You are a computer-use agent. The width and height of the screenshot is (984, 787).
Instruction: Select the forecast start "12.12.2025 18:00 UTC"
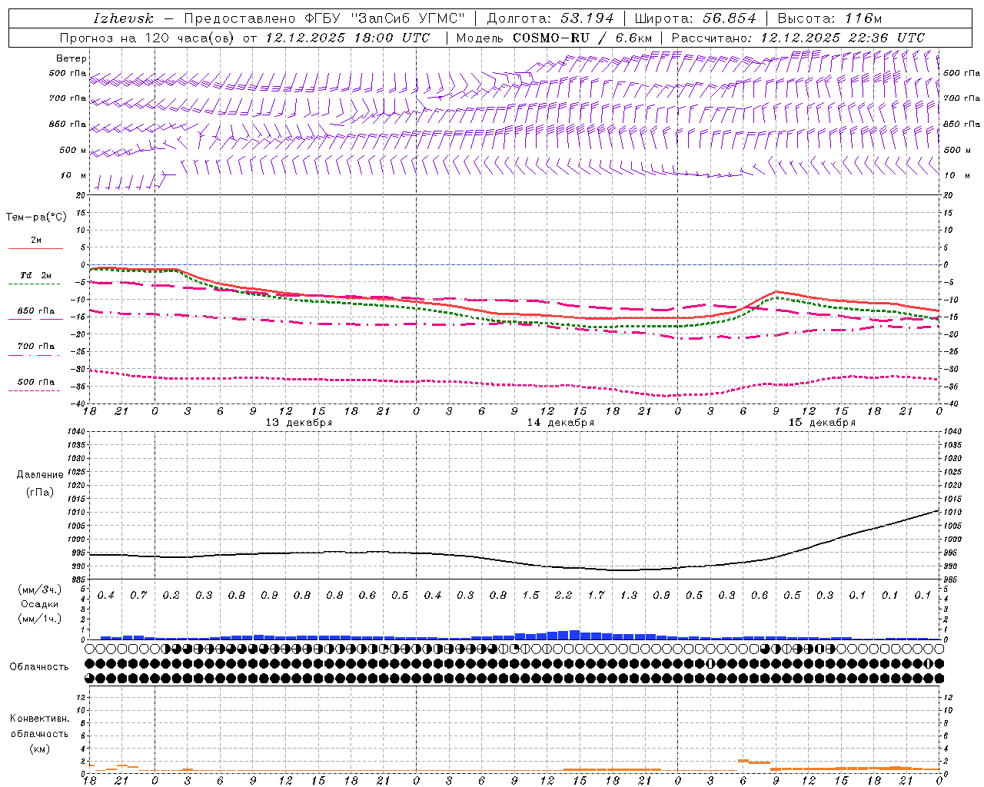pyautogui.click(x=348, y=38)
